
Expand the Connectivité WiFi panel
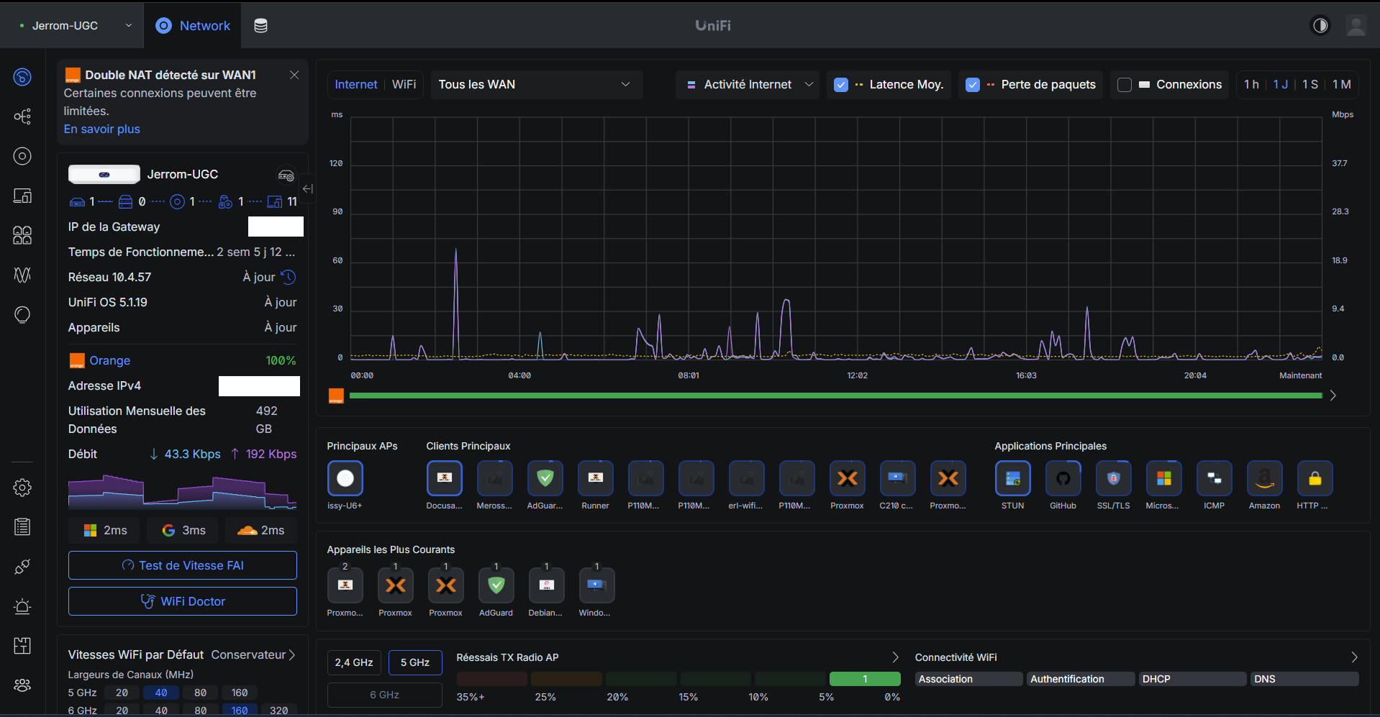[x=1354, y=657]
